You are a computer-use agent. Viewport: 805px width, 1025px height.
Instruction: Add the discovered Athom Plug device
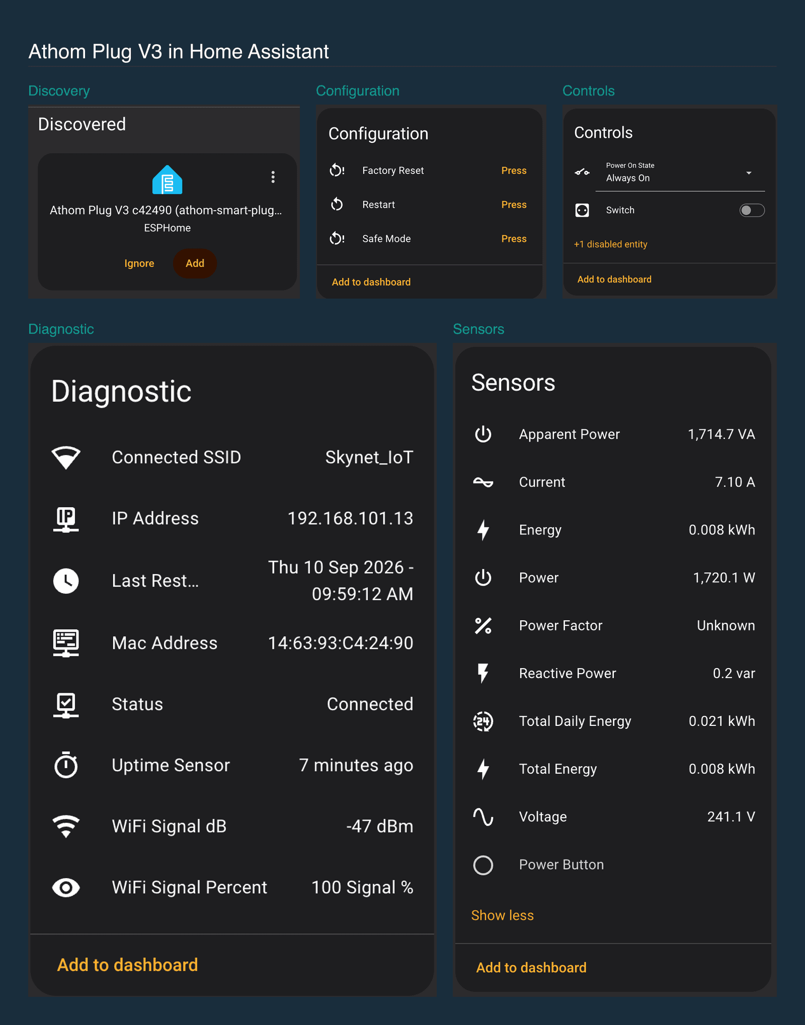coord(195,263)
